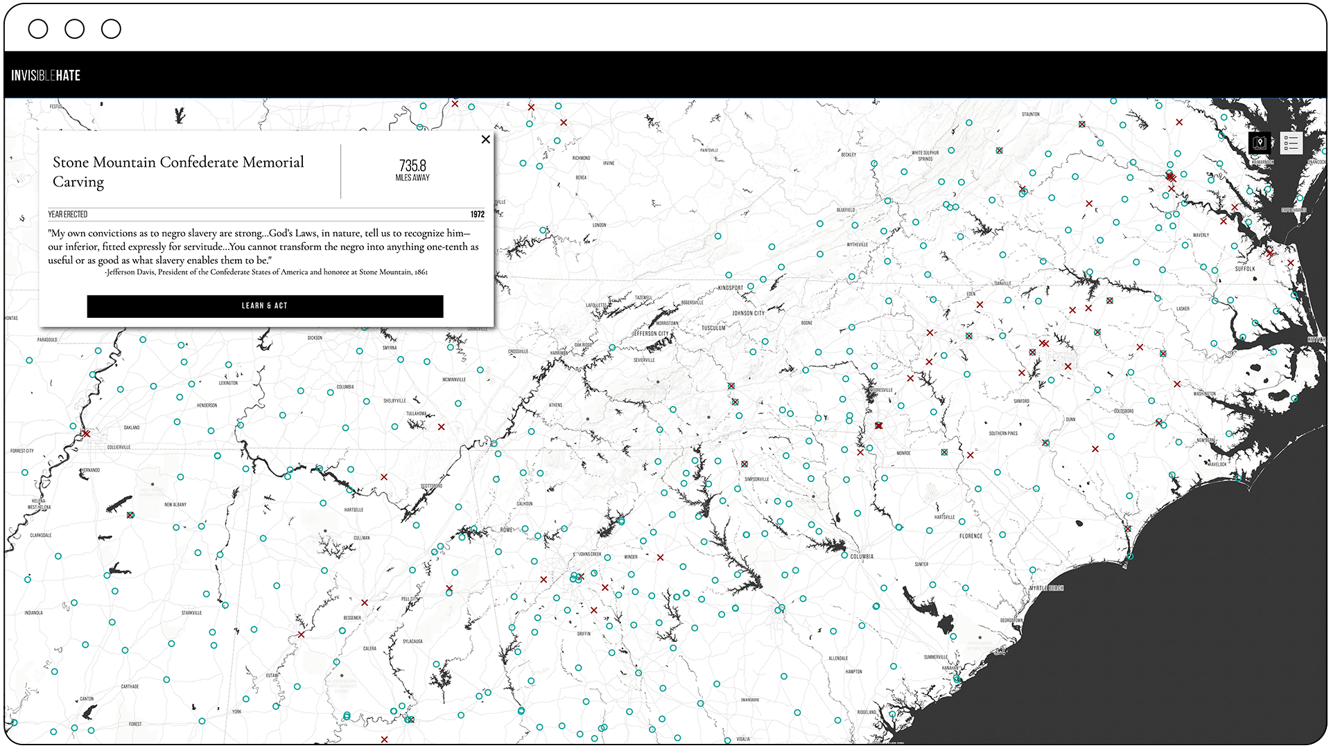Click the FLORENCE map label
Image resolution: width=1331 pixels, height=748 pixels.
click(x=971, y=536)
